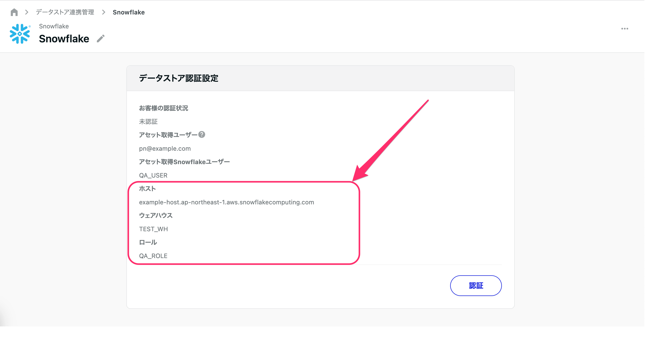Select the QA_ROLE role value
Screen dimensions: 655x337
pos(153,256)
